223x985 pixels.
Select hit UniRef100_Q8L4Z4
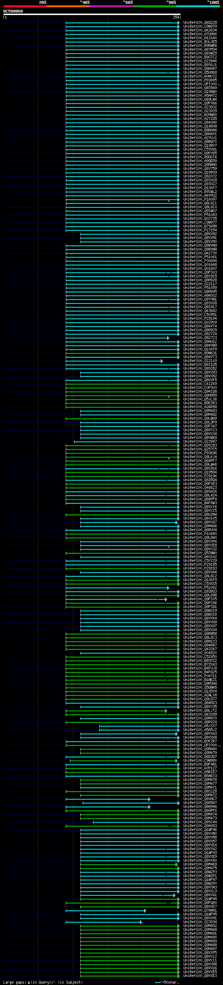pyautogui.click(x=200, y=495)
